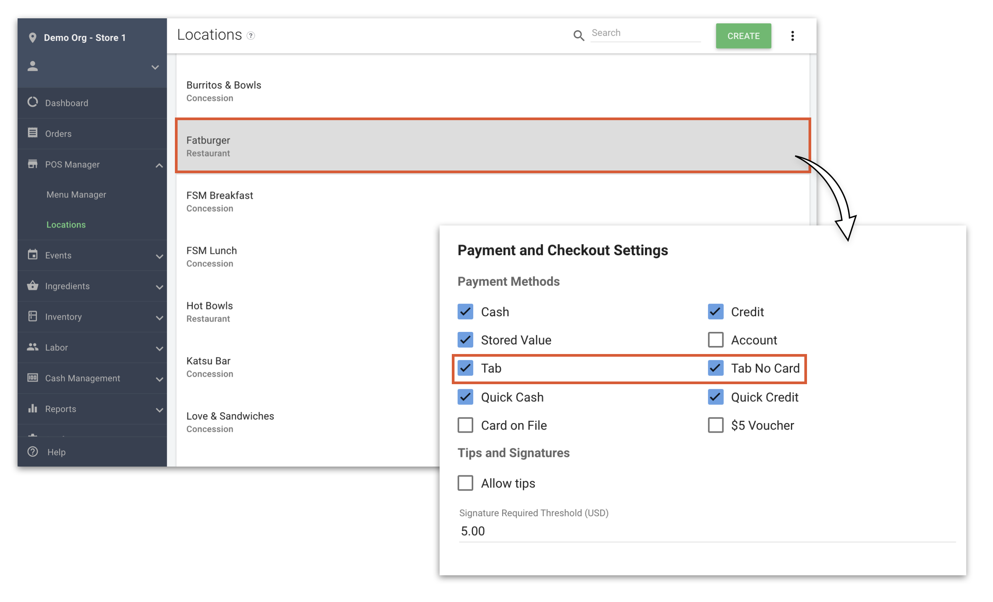Viewport: 993px width, 602px height.
Task: Click the Search input field
Action: pyautogui.click(x=645, y=34)
